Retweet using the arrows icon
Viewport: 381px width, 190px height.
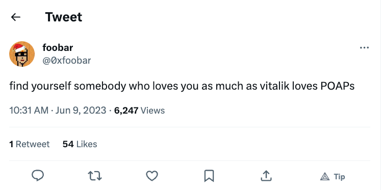pos(95,176)
